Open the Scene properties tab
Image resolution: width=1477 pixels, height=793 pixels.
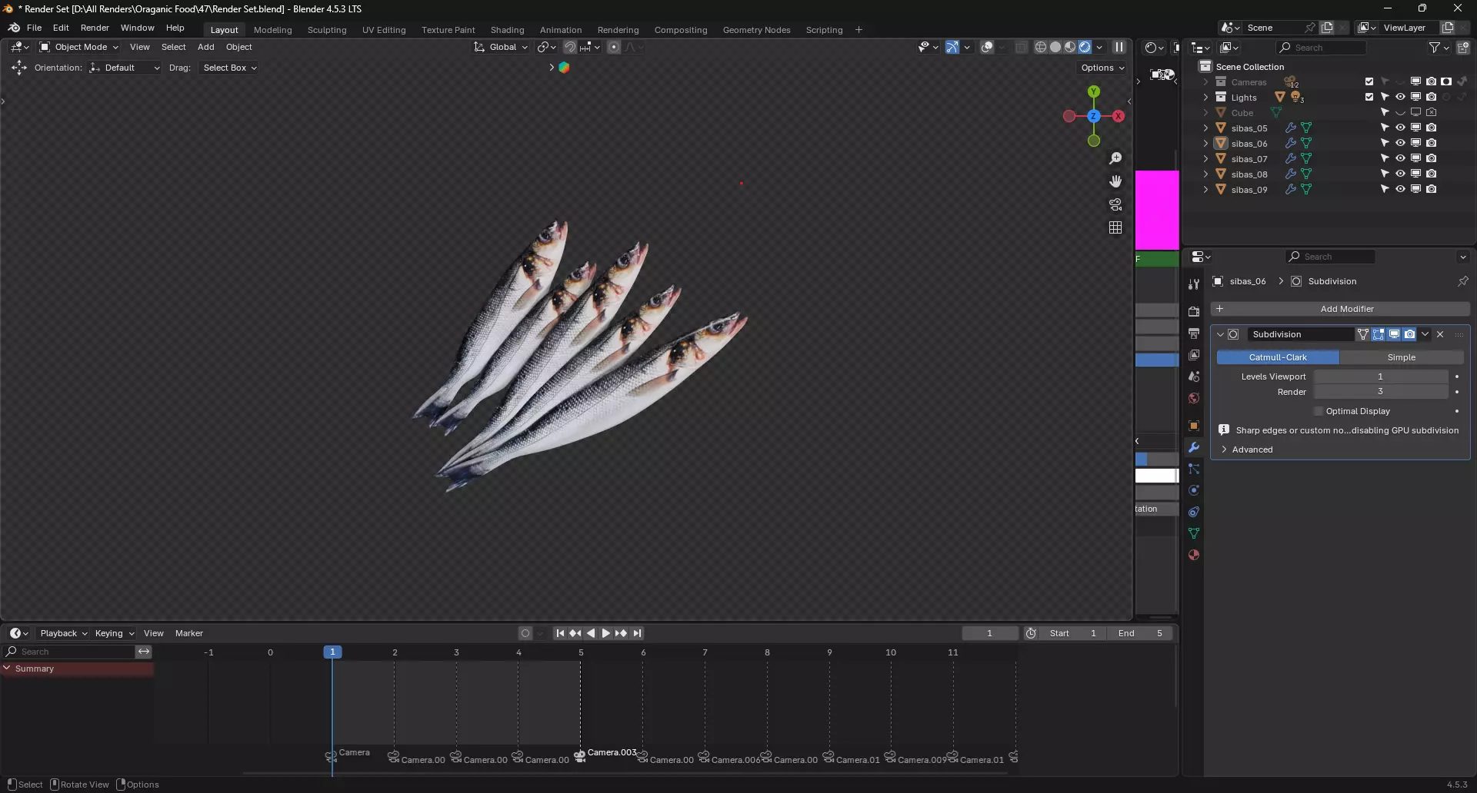[1194, 377]
